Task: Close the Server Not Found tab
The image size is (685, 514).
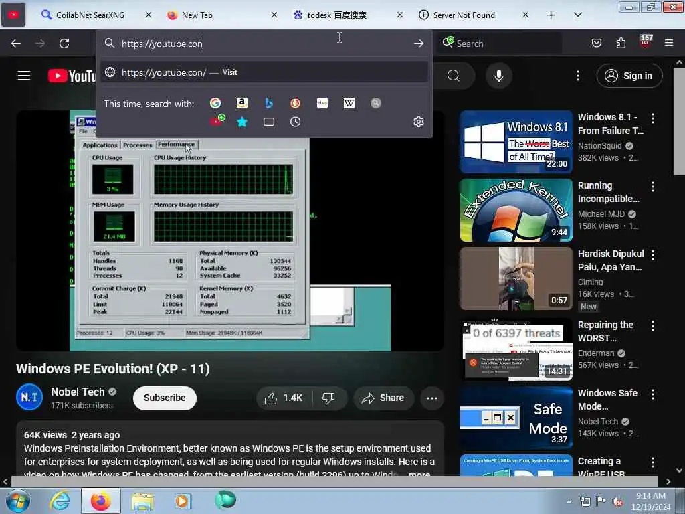Action: [x=526, y=15]
